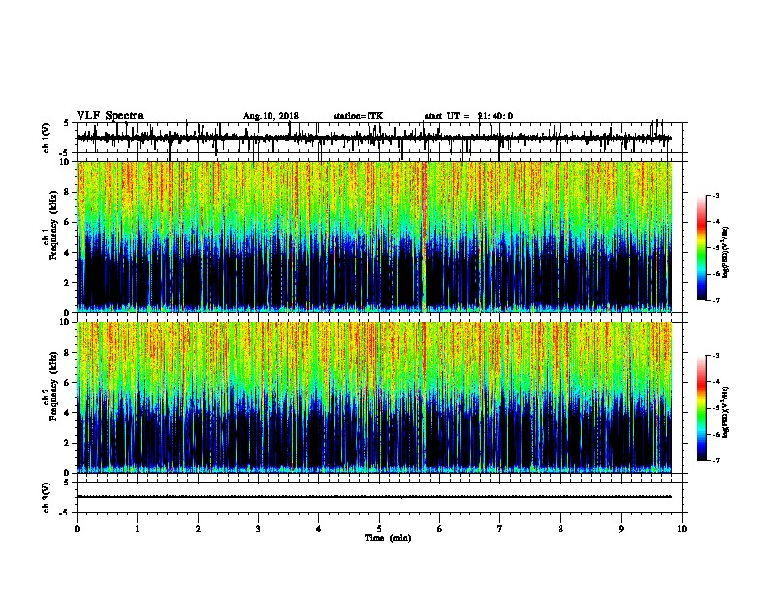The height and width of the screenshot is (593, 768).
Task: Click the ch.1 spectrogram color scale bar
Action: point(702,248)
